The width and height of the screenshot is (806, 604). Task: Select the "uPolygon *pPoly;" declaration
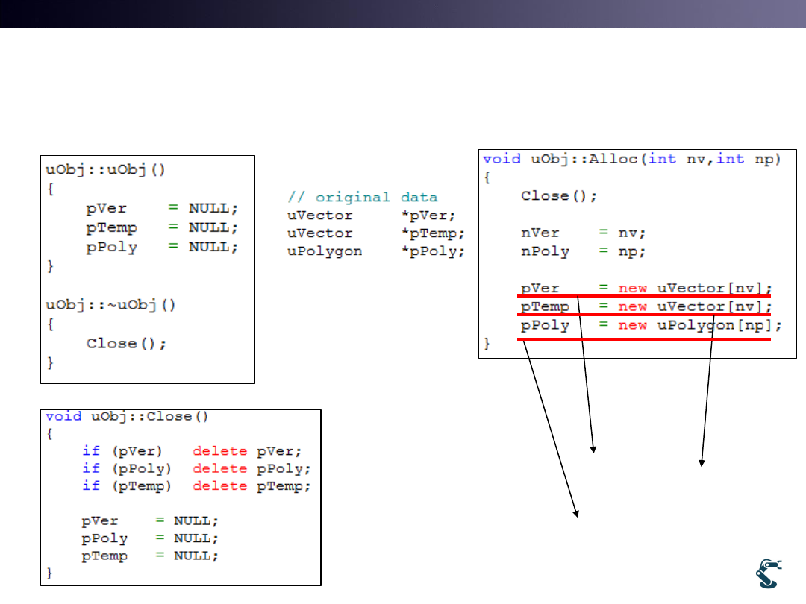coord(376,251)
